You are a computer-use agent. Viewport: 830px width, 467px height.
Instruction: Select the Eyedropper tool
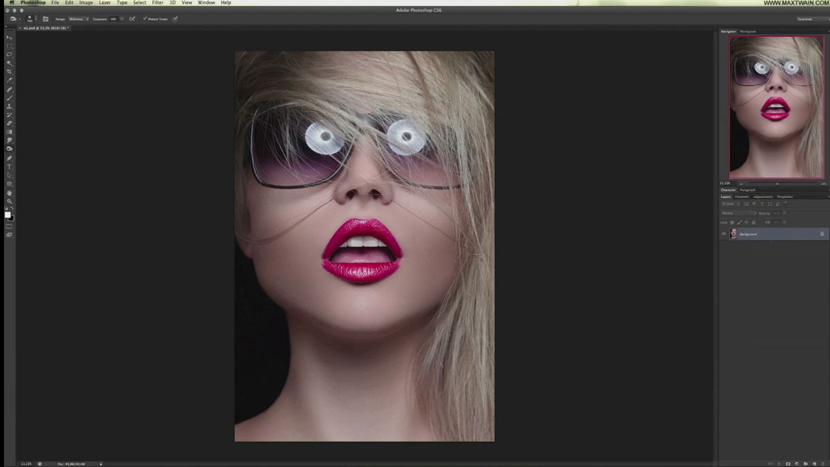9,80
